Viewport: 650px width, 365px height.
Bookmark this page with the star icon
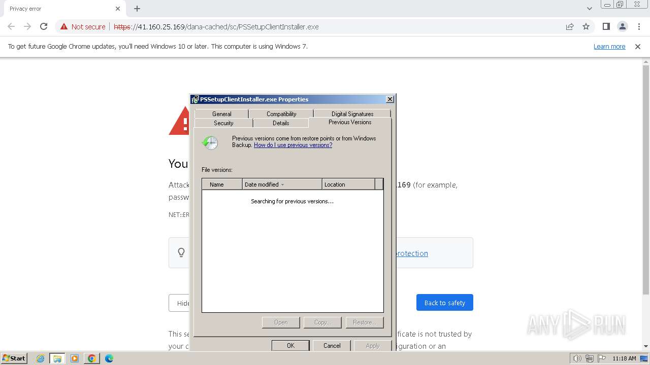pos(586,26)
